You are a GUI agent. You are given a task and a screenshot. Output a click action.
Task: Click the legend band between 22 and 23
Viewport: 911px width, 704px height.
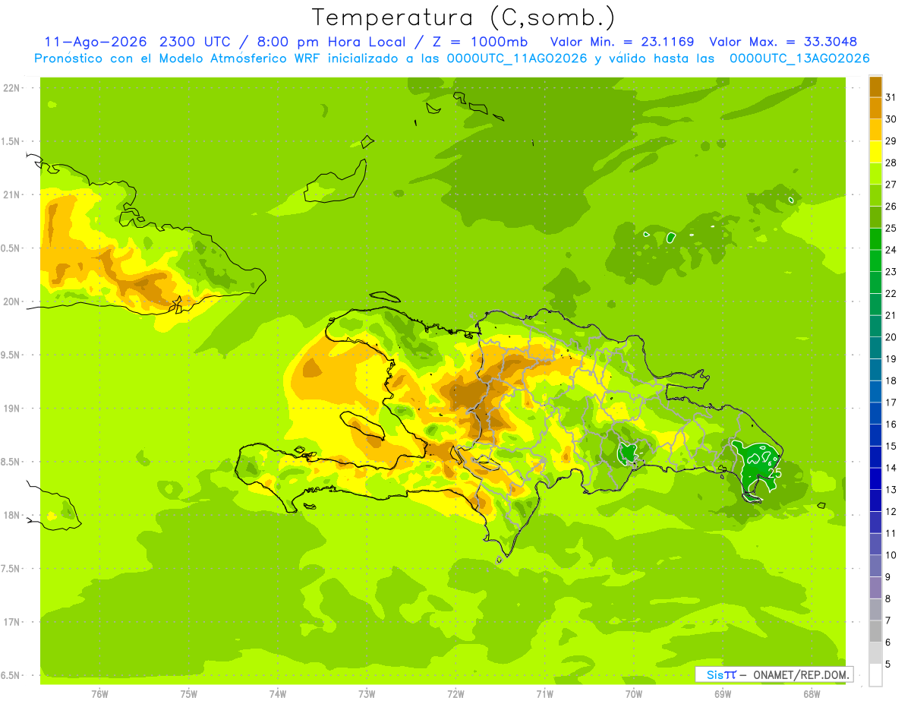click(x=875, y=283)
